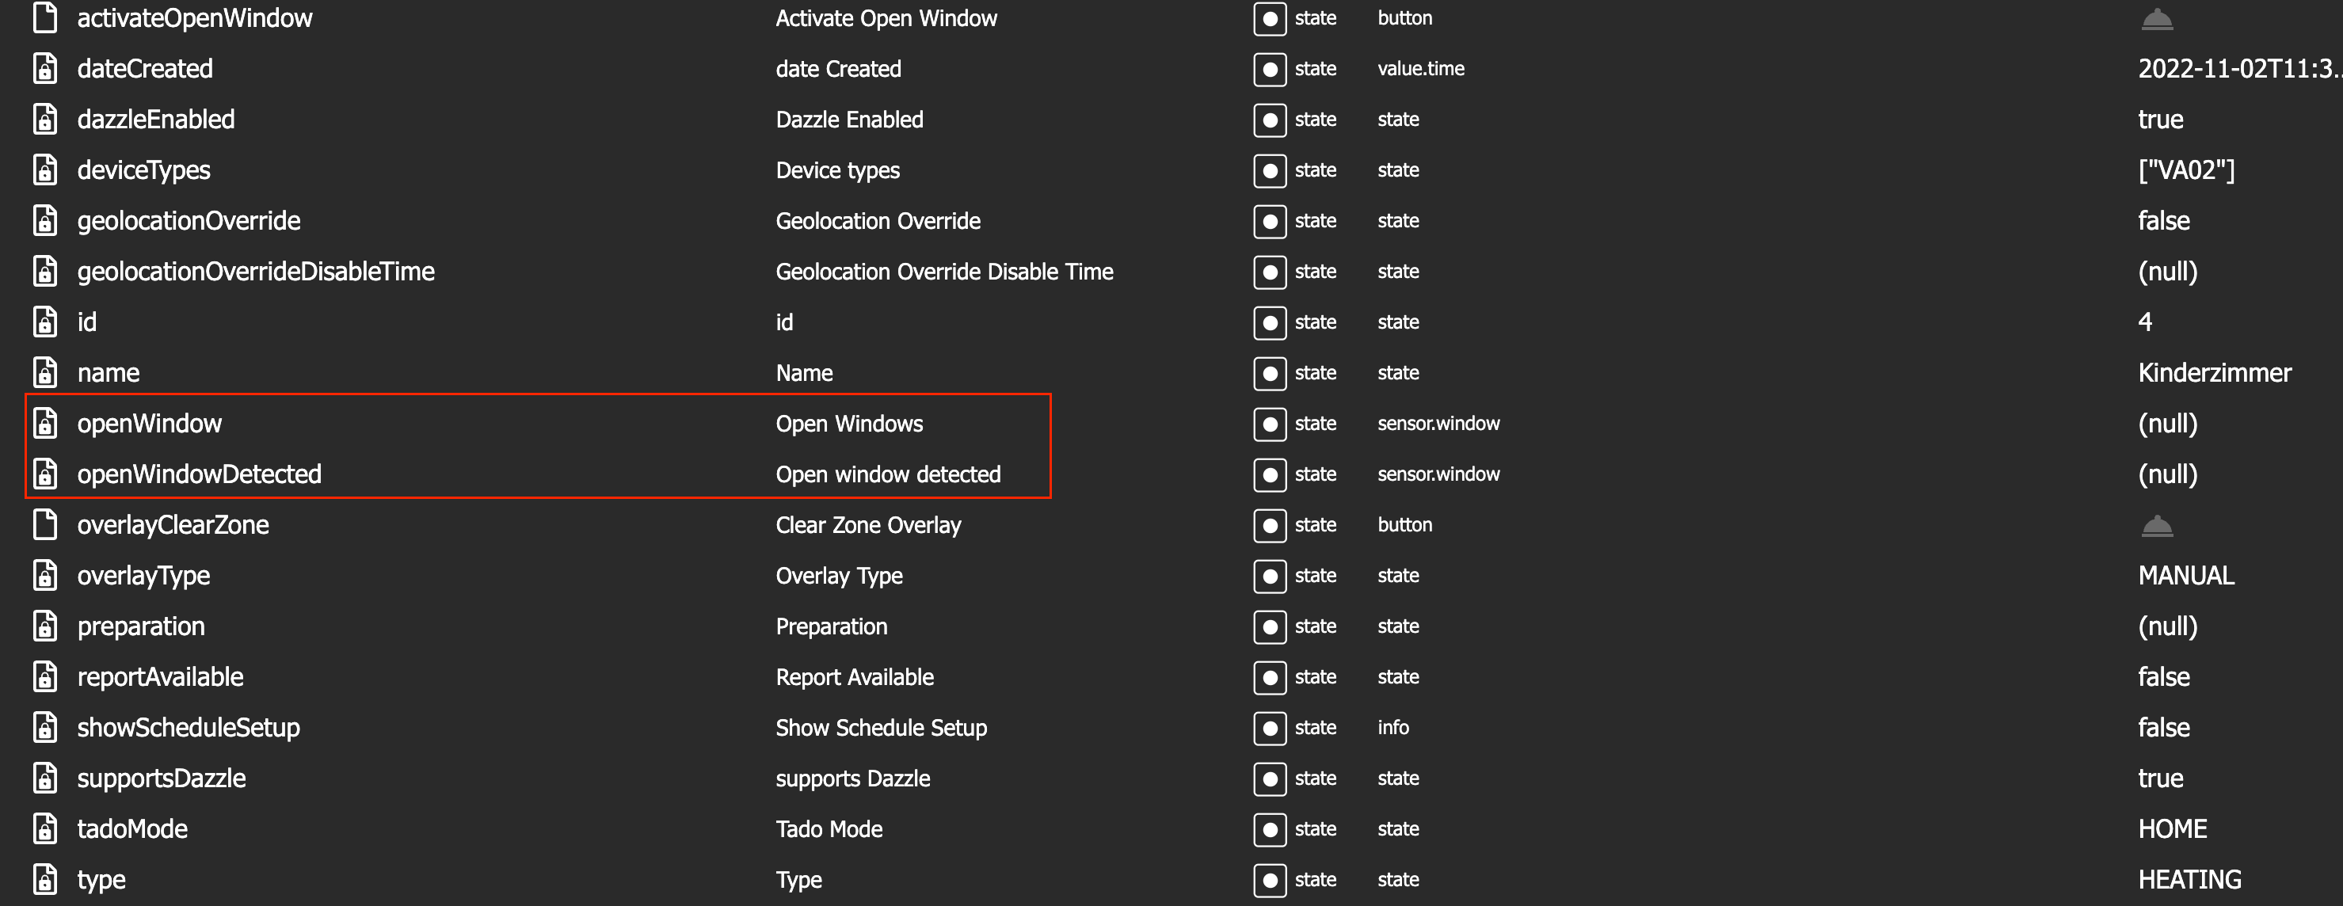
Task: Click the true value for dazzleEnabled
Action: pyautogui.click(x=2160, y=120)
